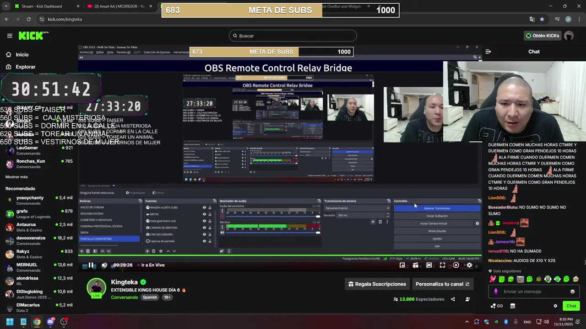Viewport: 586px width, 329px height.
Task: Open chat settings gear icon
Action: coord(555,306)
